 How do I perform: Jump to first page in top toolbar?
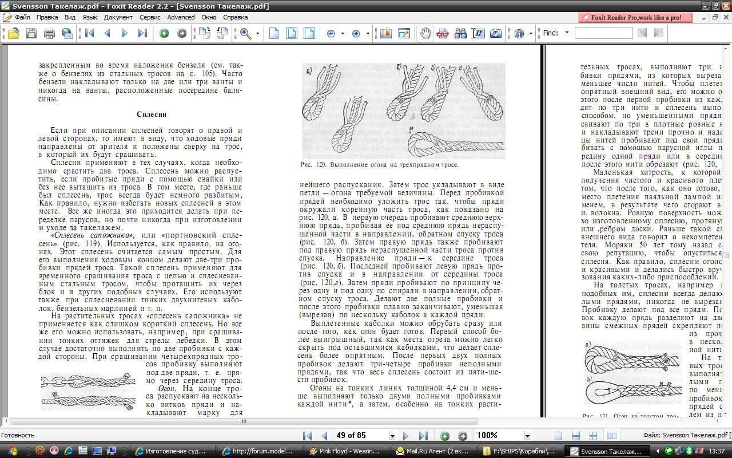[x=90, y=34]
